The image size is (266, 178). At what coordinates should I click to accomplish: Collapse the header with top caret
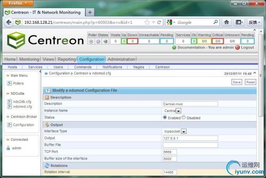tap(254, 30)
